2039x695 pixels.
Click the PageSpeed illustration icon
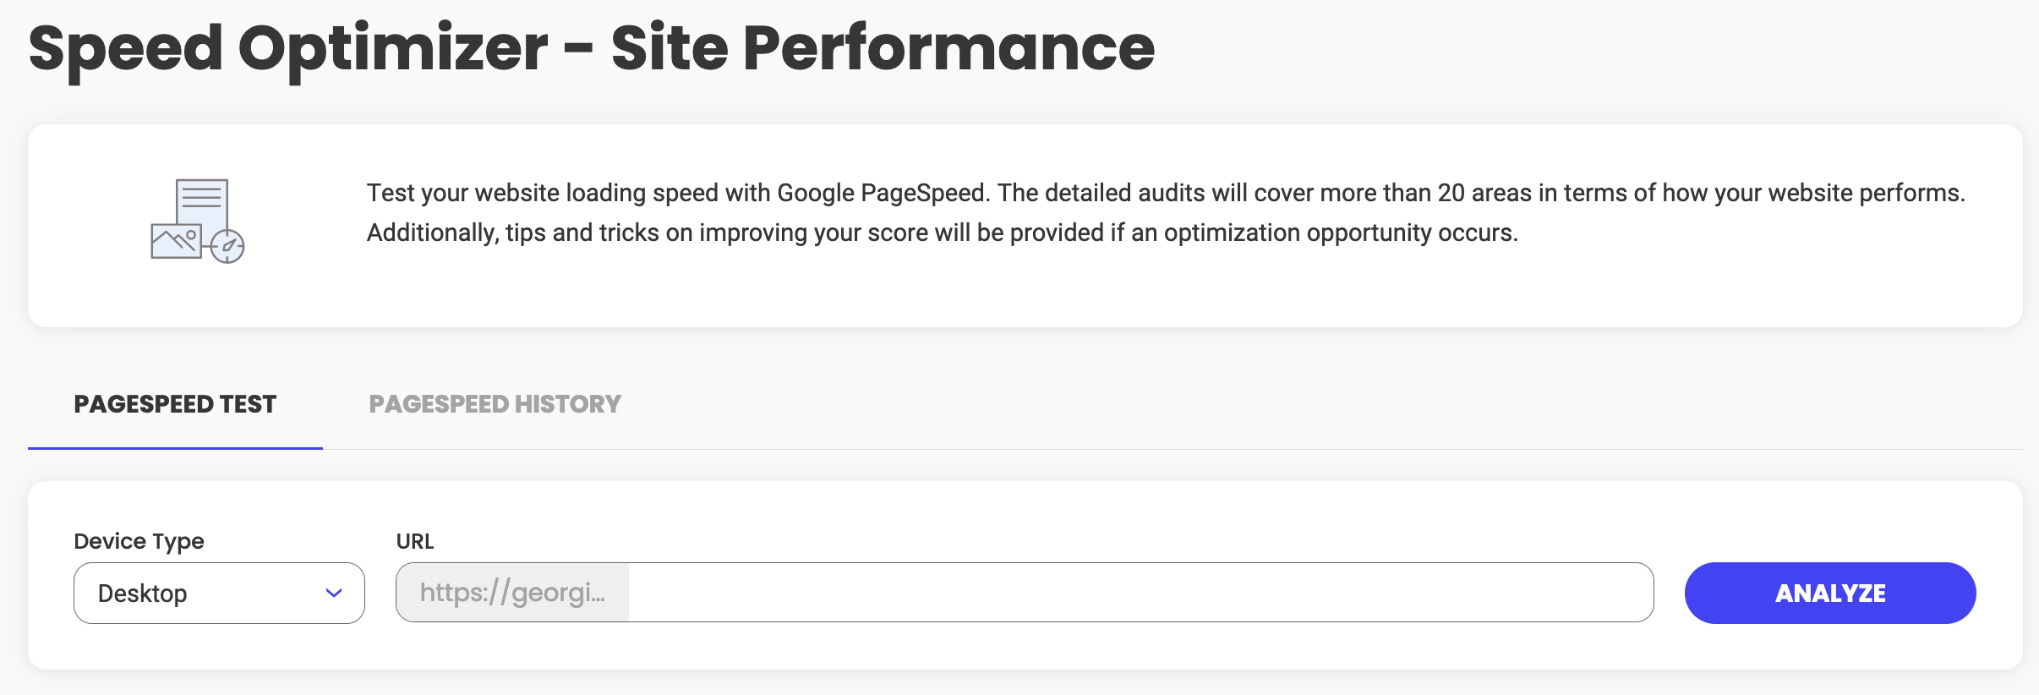(198, 221)
